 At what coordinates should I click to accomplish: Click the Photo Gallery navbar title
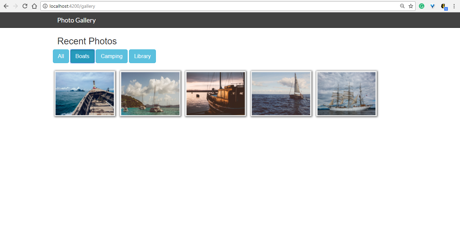(76, 20)
